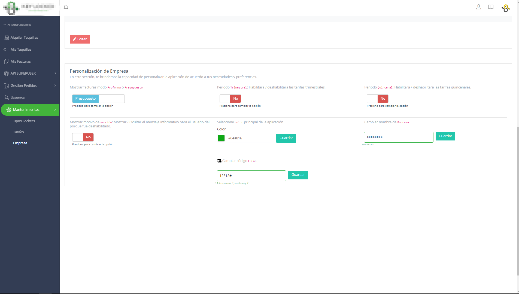Expand the API SUPERUSER submenu

(x=55, y=73)
